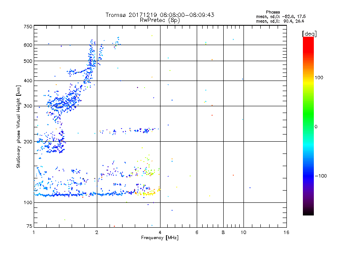Click the 'Phases' header text

tap(273, 12)
